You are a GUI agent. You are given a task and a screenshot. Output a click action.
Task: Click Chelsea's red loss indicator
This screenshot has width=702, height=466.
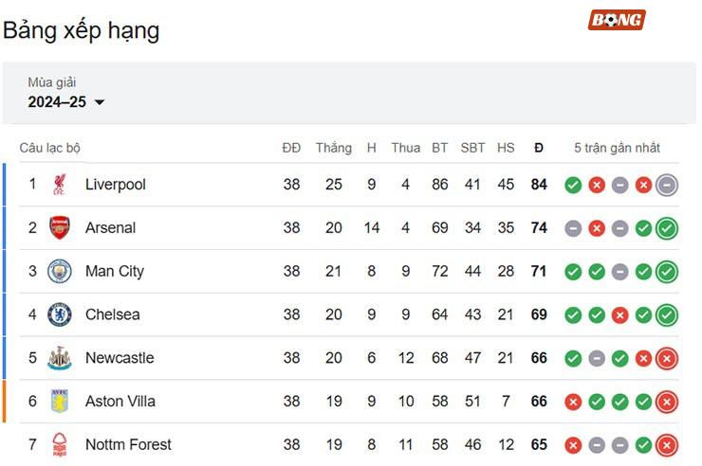point(620,315)
